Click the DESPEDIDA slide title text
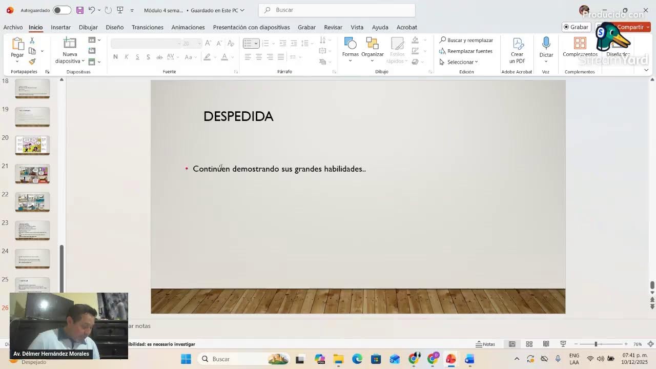656x369 pixels. 238,116
